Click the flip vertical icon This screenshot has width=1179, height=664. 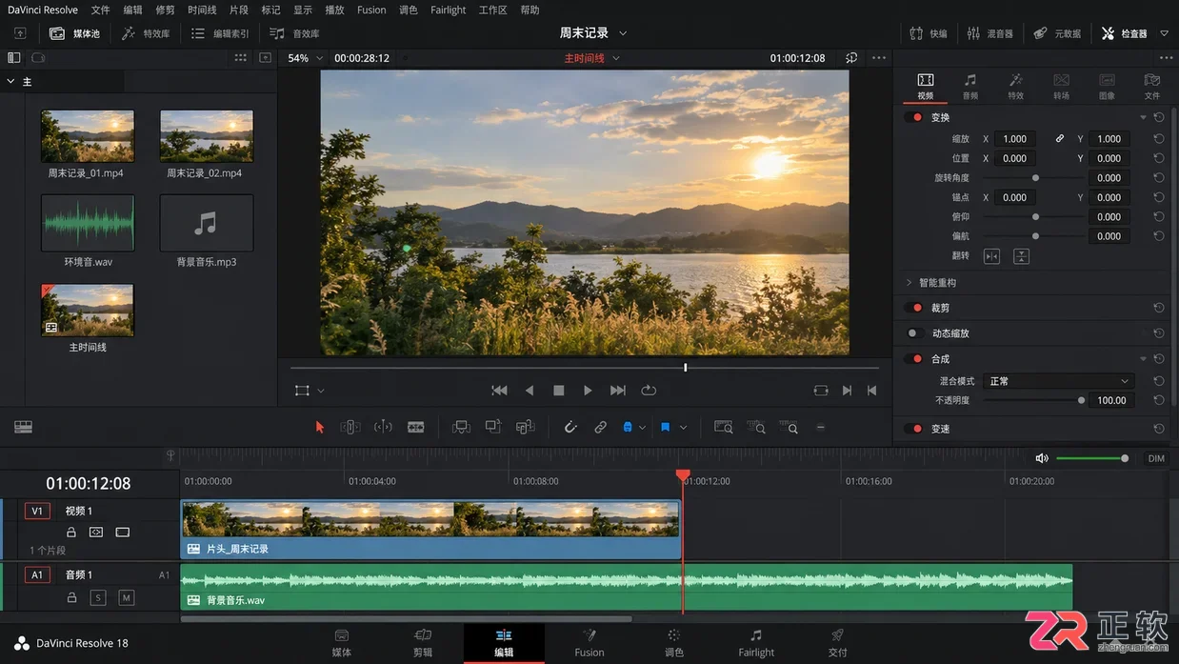(x=1021, y=256)
